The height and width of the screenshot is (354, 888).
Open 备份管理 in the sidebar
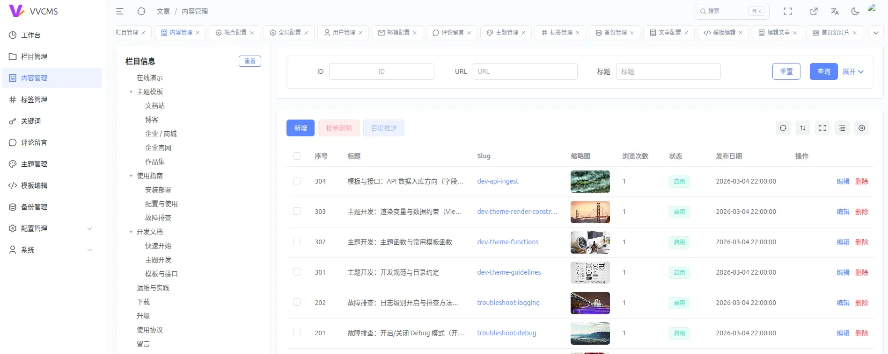point(52,207)
